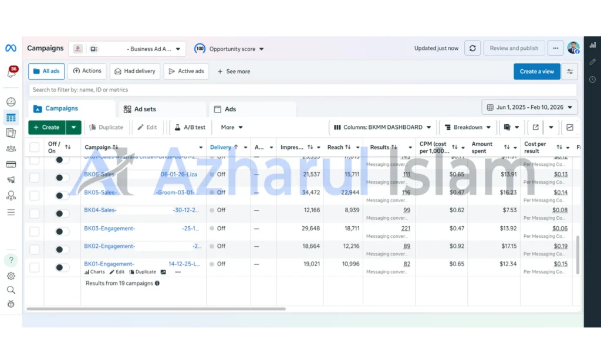Check the box for BK04-Sales campaign
The image size is (601, 361).
[x=35, y=213]
